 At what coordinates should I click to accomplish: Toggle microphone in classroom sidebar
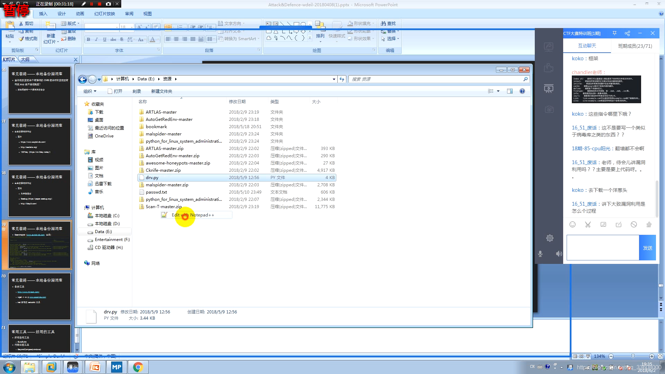540,254
